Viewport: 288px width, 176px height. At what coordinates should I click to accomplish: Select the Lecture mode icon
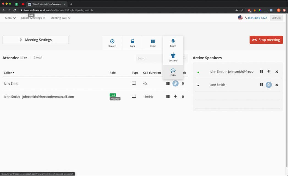(173, 57)
